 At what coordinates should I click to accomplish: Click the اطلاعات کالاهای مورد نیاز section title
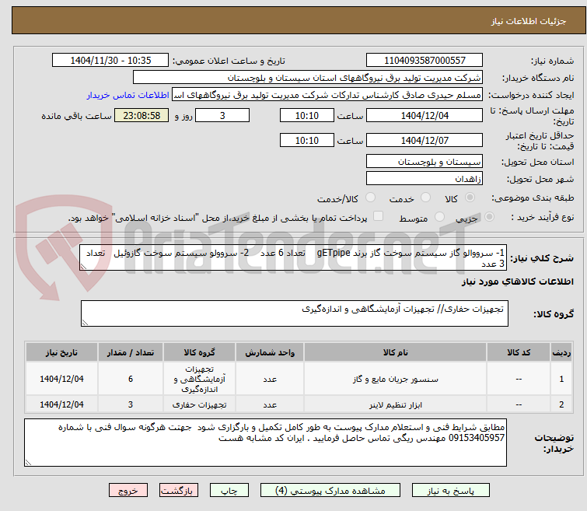tap(517, 282)
